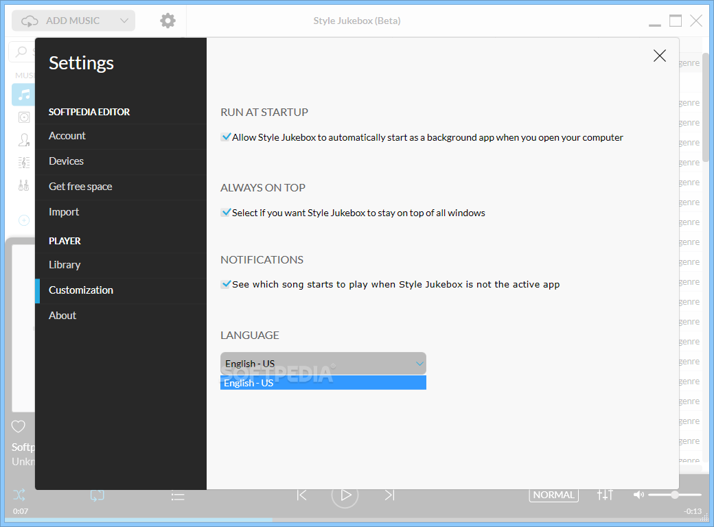Mute with the speaker volume icon
The image size is (714, 527).
pos(638,495)
